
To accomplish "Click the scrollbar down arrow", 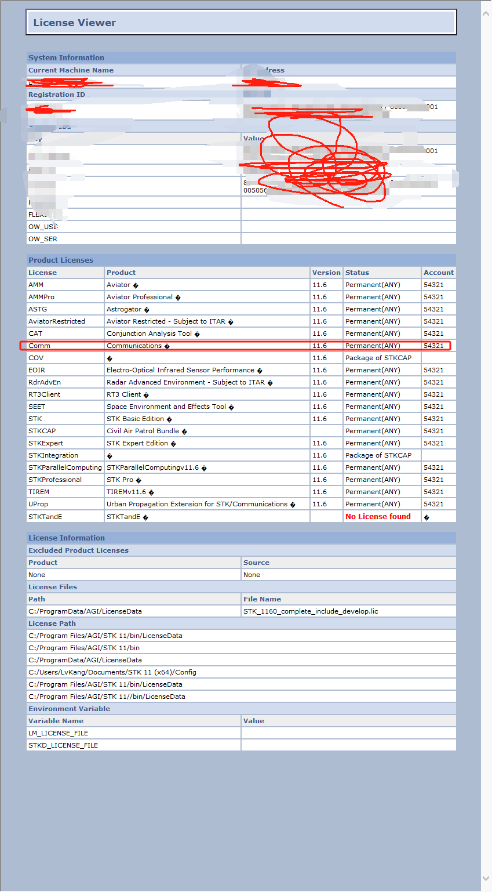I will (x=486, y=879).
